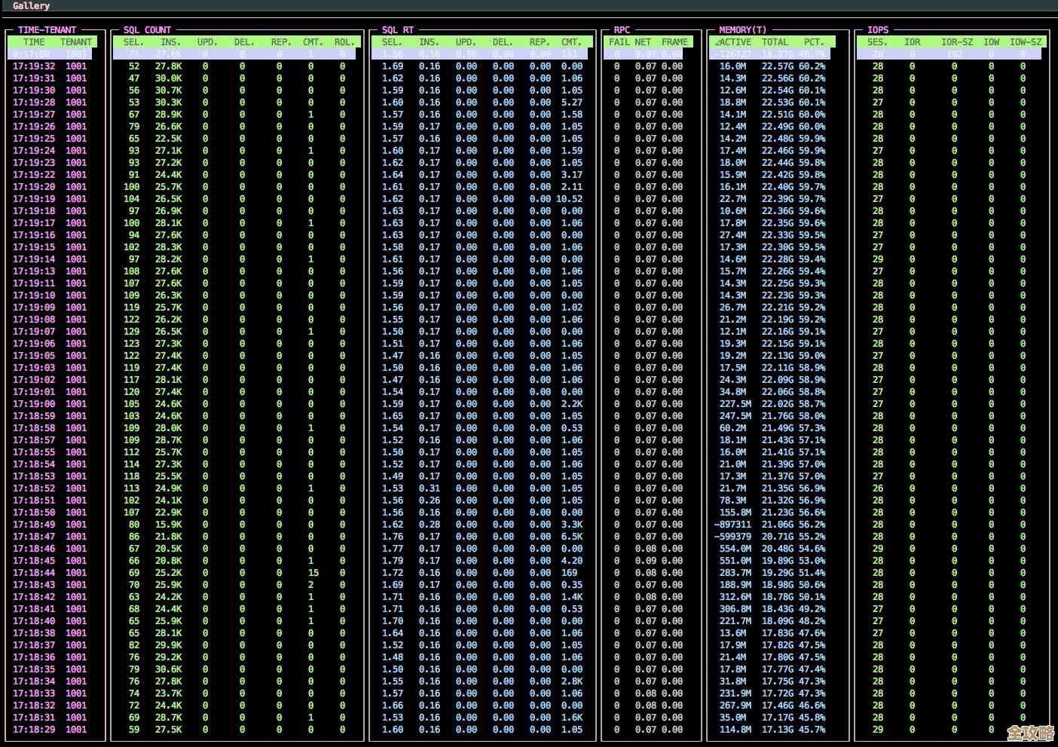Click the ACTIVE column header in MEMORY

coord(732,42)
